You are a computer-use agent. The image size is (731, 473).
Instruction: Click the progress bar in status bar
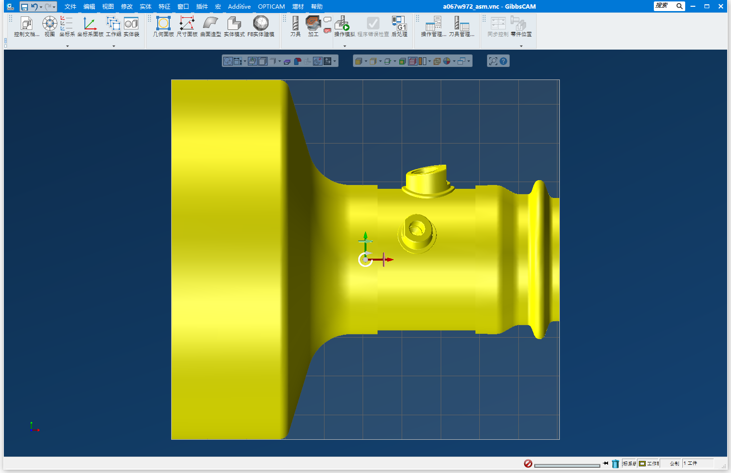pyautogui.click(x=567, y=465)
